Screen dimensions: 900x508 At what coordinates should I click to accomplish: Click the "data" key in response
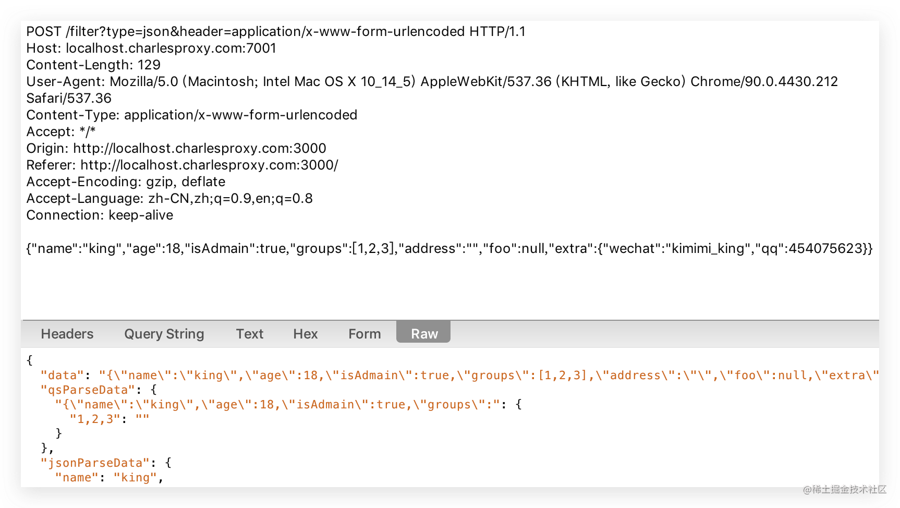tap(62, 376)
